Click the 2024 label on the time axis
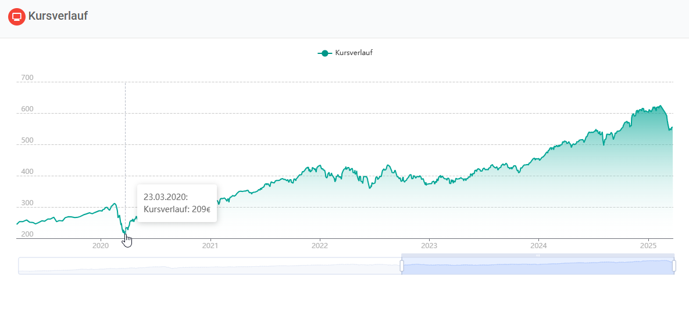Image resolution: width=689 pixels, height=316 pixels. pos(539,246)
